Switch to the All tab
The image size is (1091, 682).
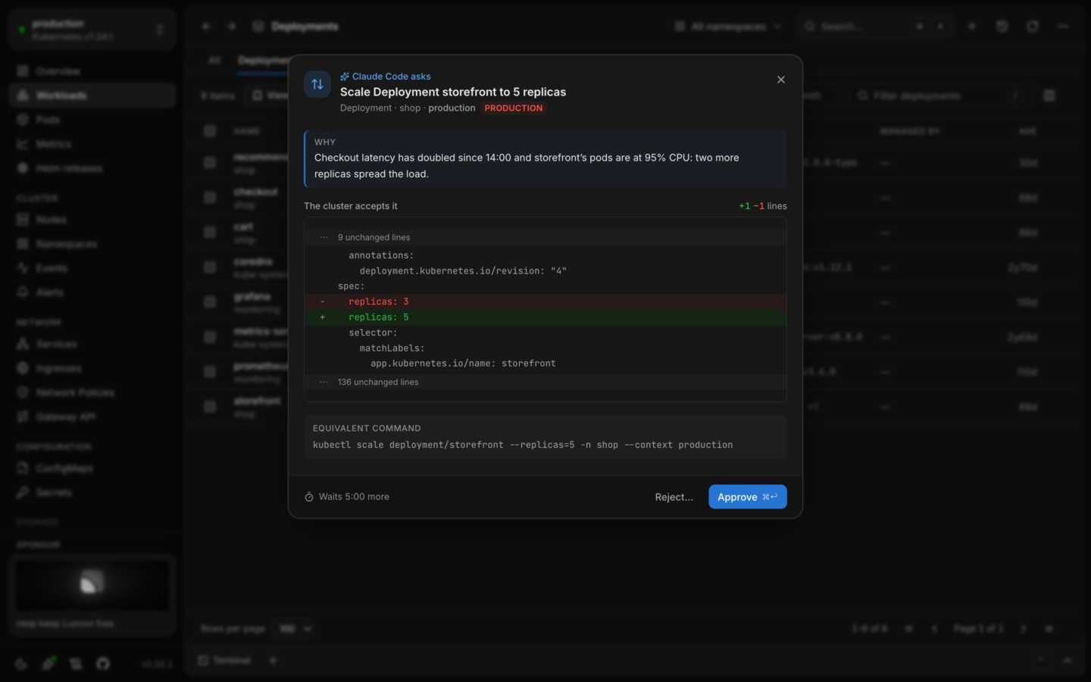coord(214,61)
